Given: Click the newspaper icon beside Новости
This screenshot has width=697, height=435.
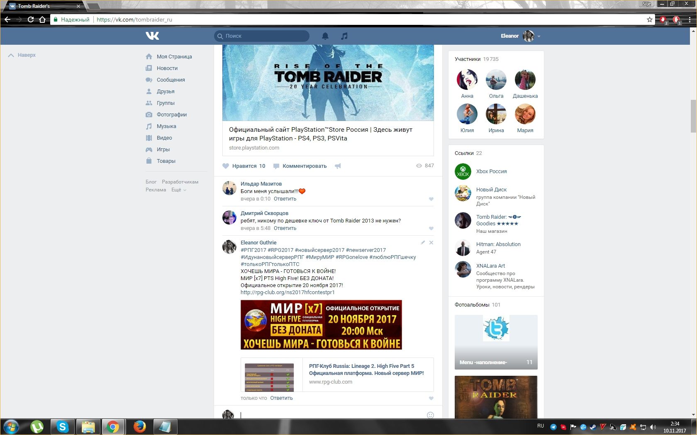Looking at the screenshot, I should [x=149, y=68].
